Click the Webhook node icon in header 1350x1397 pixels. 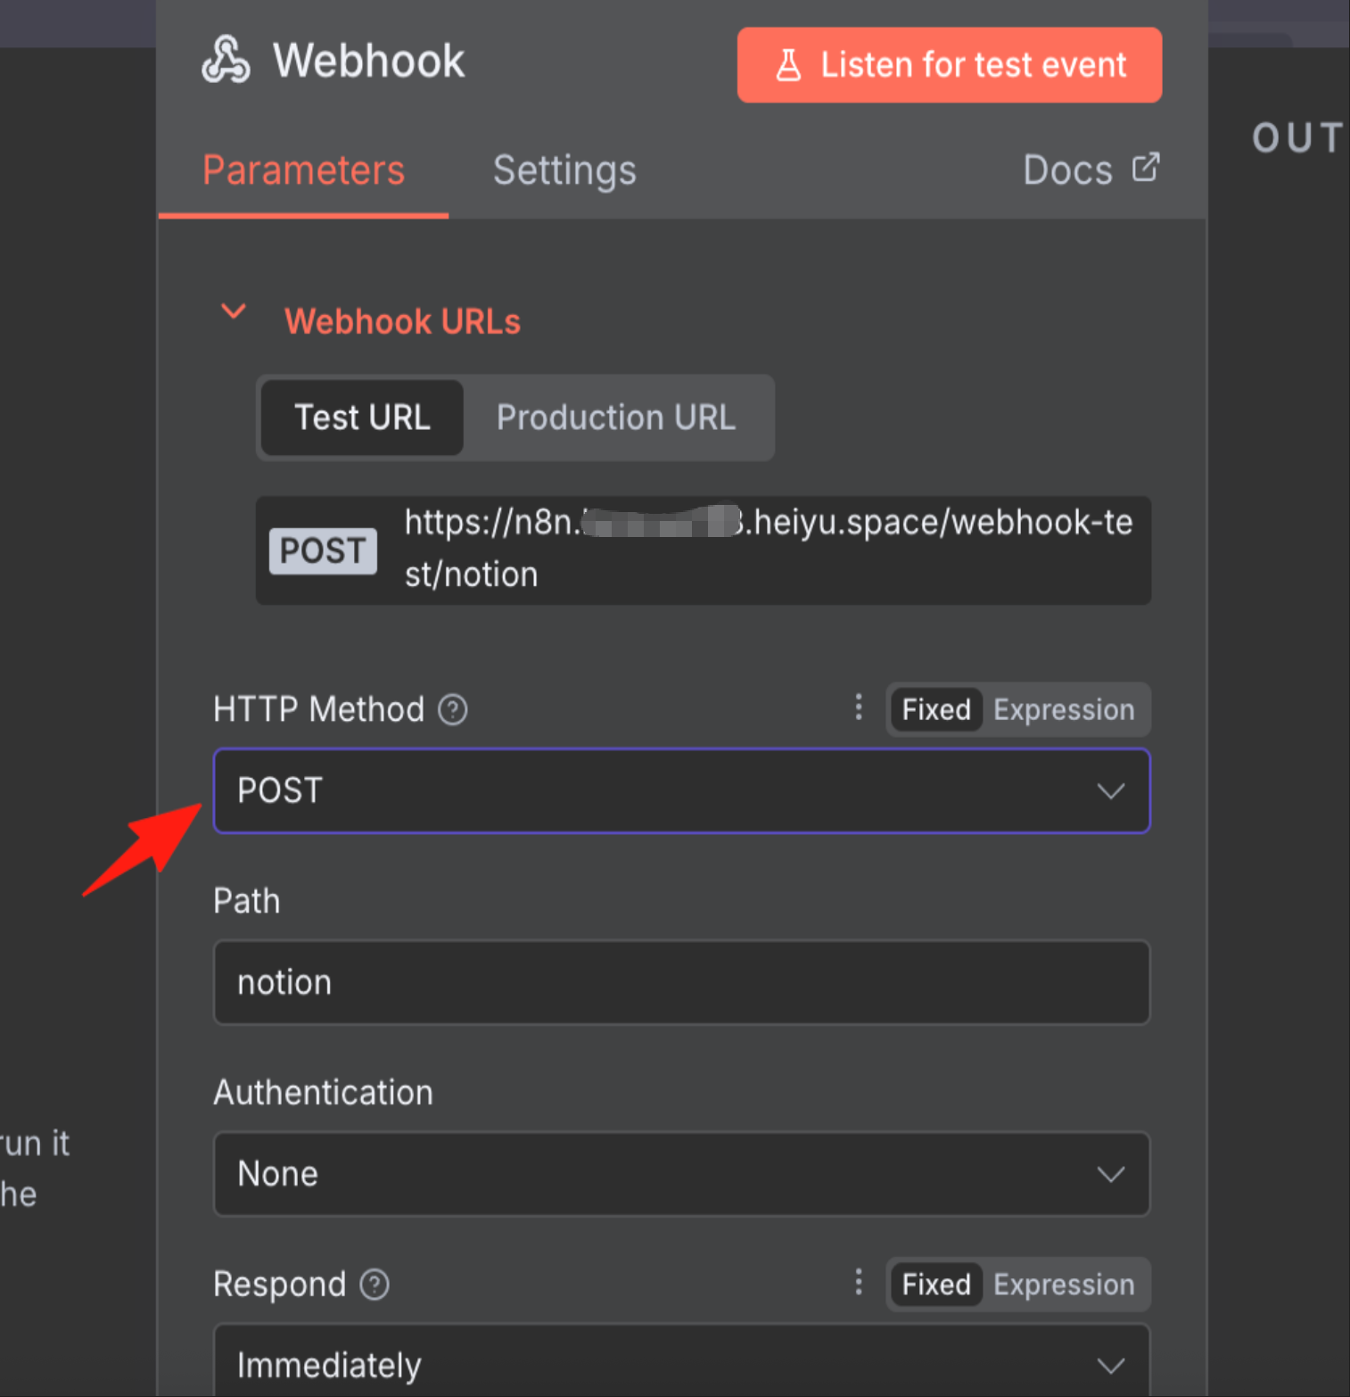tap(226, 60)
